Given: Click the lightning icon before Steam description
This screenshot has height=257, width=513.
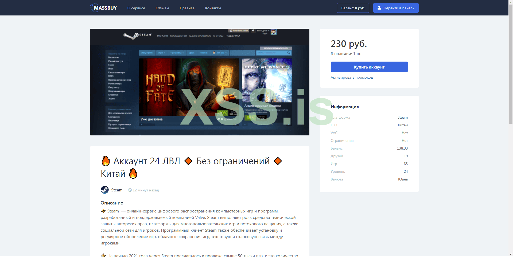Looking at the screenshot, I should [103, 211].
